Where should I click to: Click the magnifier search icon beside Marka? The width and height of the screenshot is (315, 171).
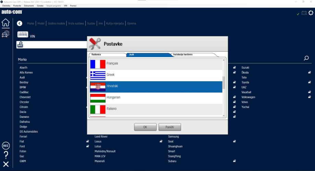coord(306,58)
